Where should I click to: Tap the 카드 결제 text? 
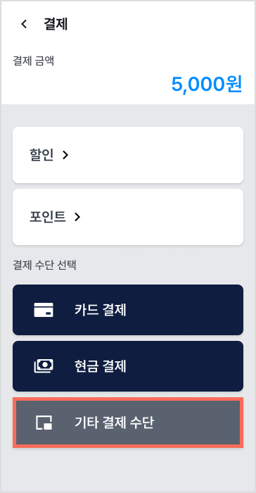[x=101, y=310]
